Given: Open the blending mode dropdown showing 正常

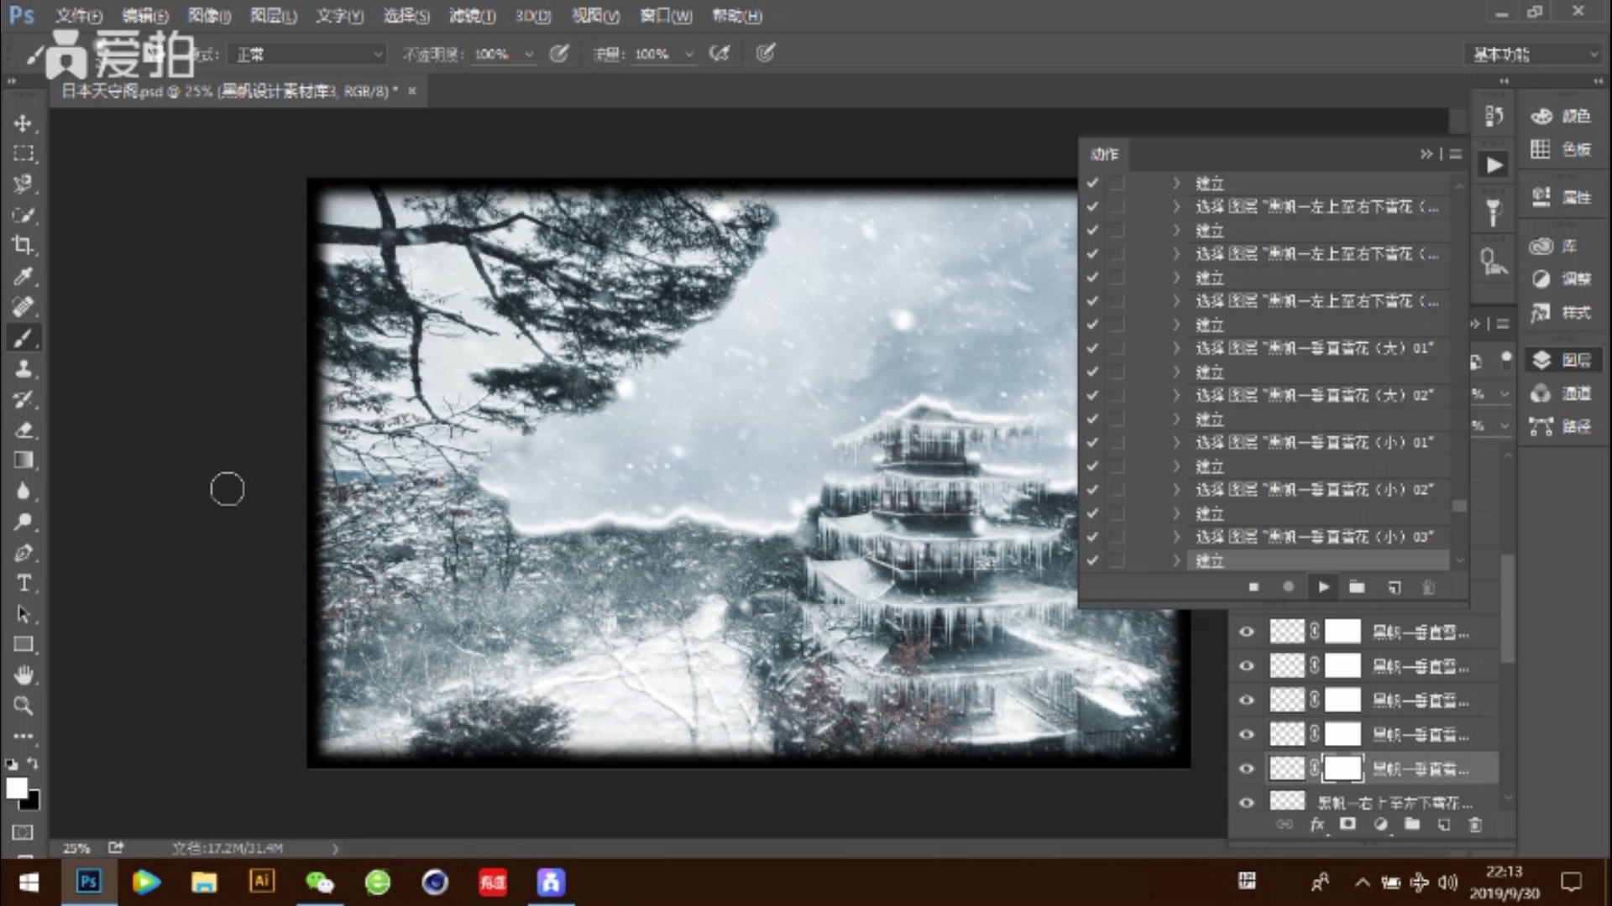Looking at the screenshot, I should 306,53.
